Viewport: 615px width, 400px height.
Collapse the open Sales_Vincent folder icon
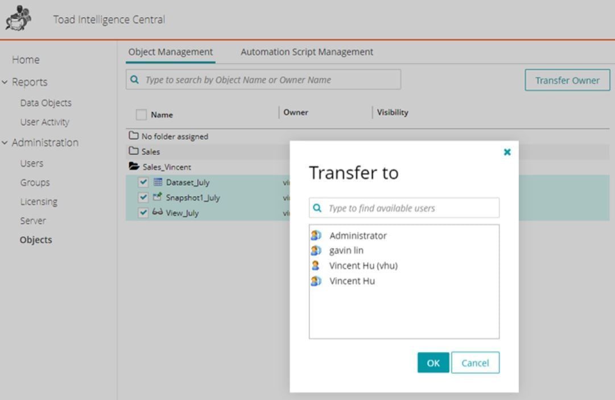coord(134,166)
